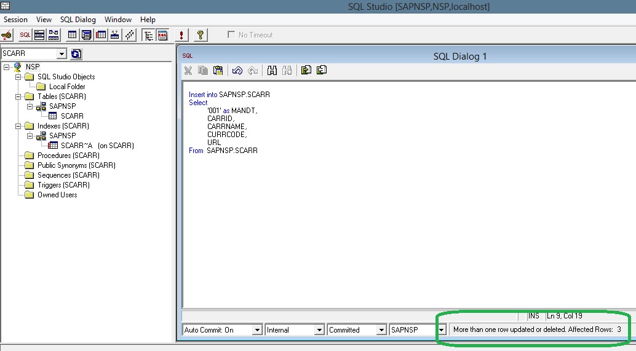Toggle the tree view icon in main toolbar
This screenshot has width=636, height=351.
point(148,35)
